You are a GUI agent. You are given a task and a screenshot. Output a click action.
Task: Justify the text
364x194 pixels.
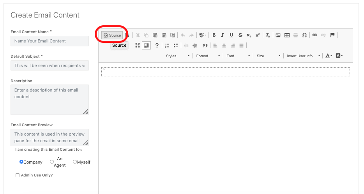pos(241,46)
